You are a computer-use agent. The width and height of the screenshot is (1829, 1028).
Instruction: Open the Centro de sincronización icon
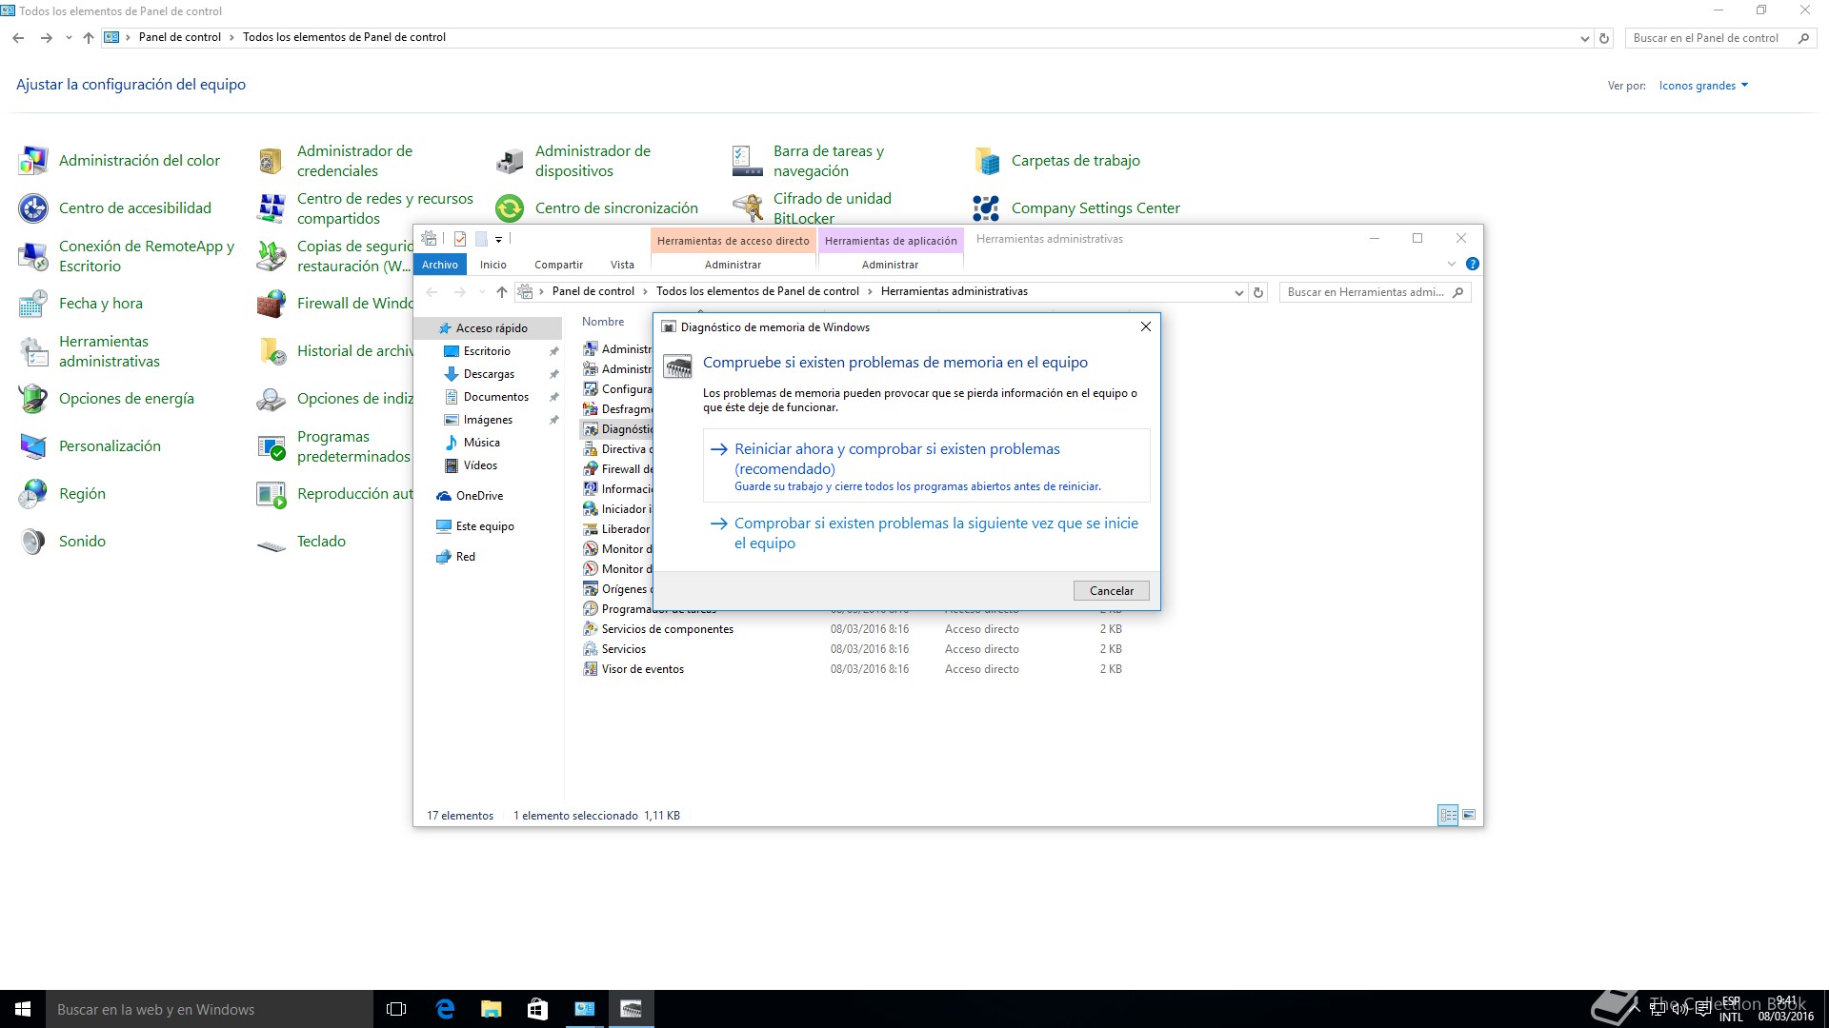point(510,208)
